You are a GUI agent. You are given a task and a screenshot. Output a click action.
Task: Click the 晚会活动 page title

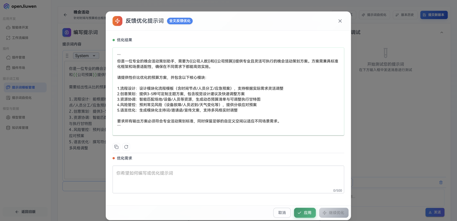click(x=81, y=12)
